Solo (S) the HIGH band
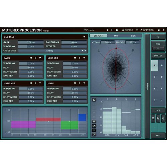Screen dimensions: 167x167 [x=79, y=83]
